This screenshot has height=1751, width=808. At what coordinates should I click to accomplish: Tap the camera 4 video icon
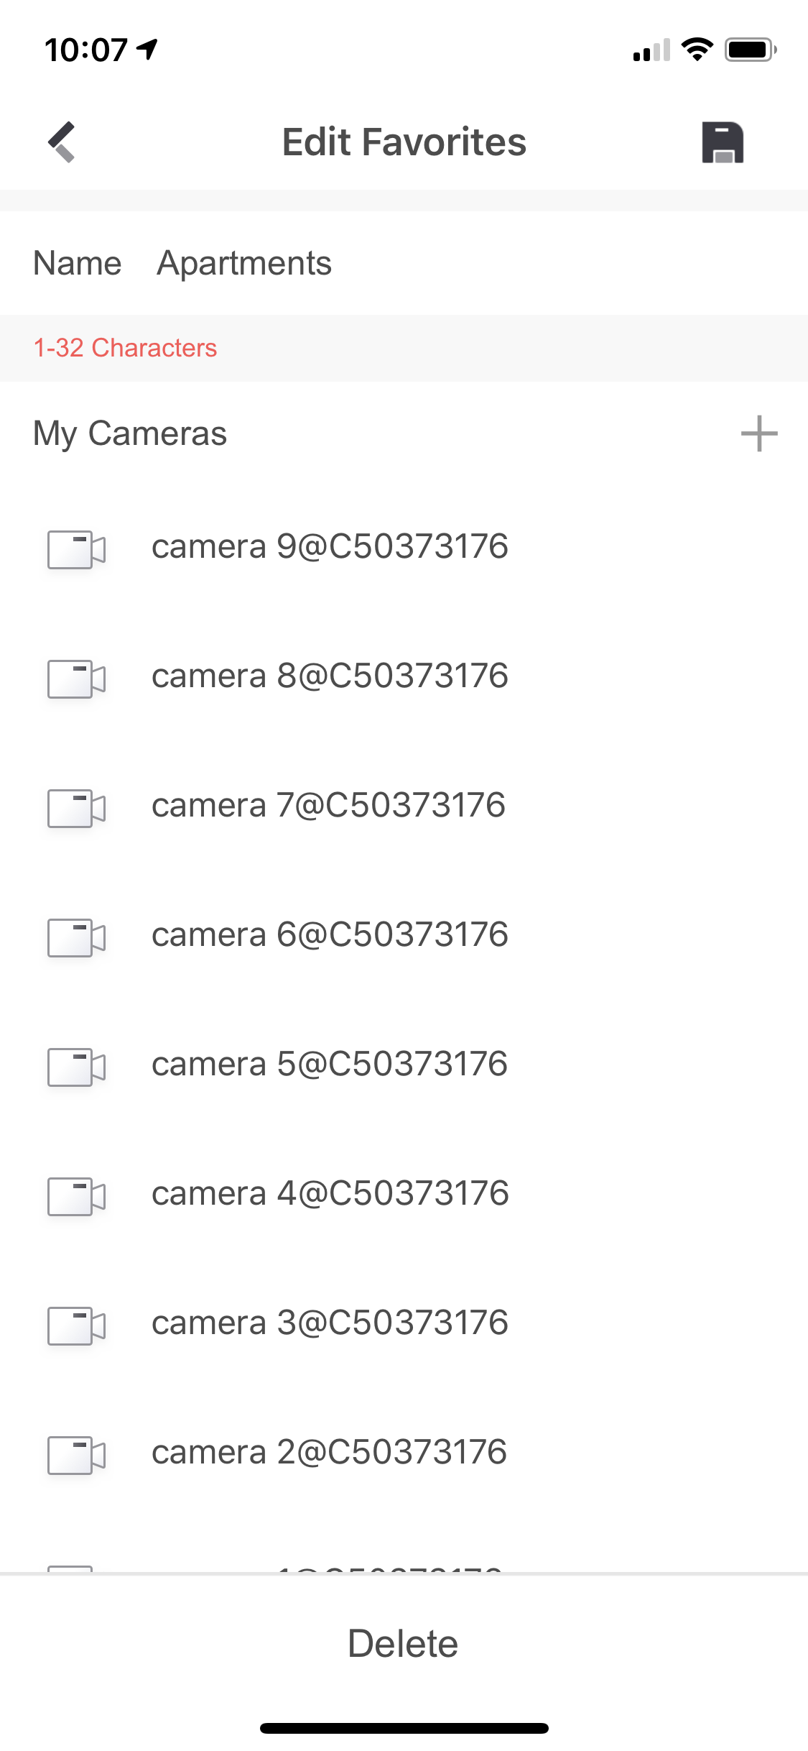tap(76, 1196)
